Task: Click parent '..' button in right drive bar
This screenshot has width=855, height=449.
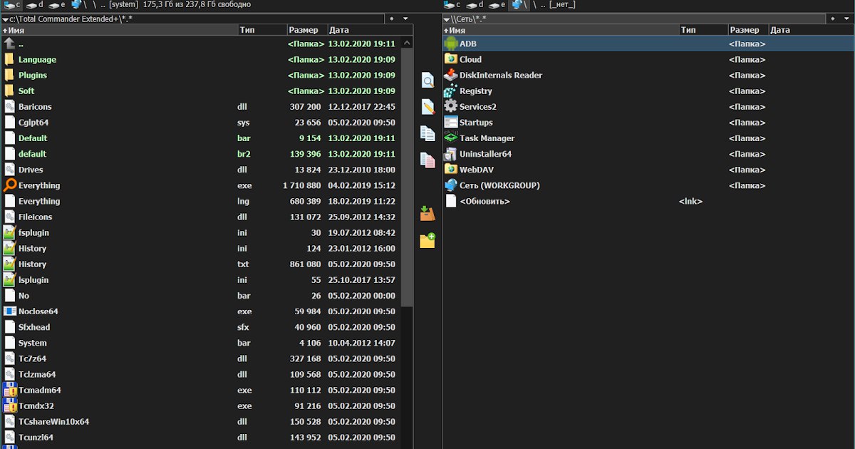Action: [542, 5]
